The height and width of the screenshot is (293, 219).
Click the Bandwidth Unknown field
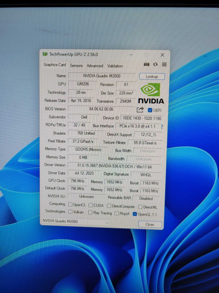coord(144,159)
